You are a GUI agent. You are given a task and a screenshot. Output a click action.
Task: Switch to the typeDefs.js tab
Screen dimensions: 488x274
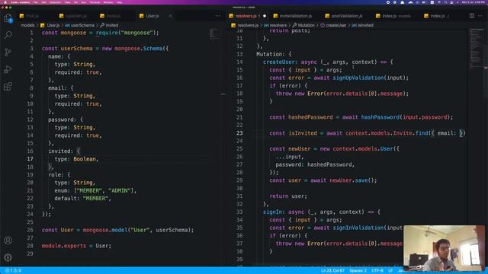[x=73, y=16]
